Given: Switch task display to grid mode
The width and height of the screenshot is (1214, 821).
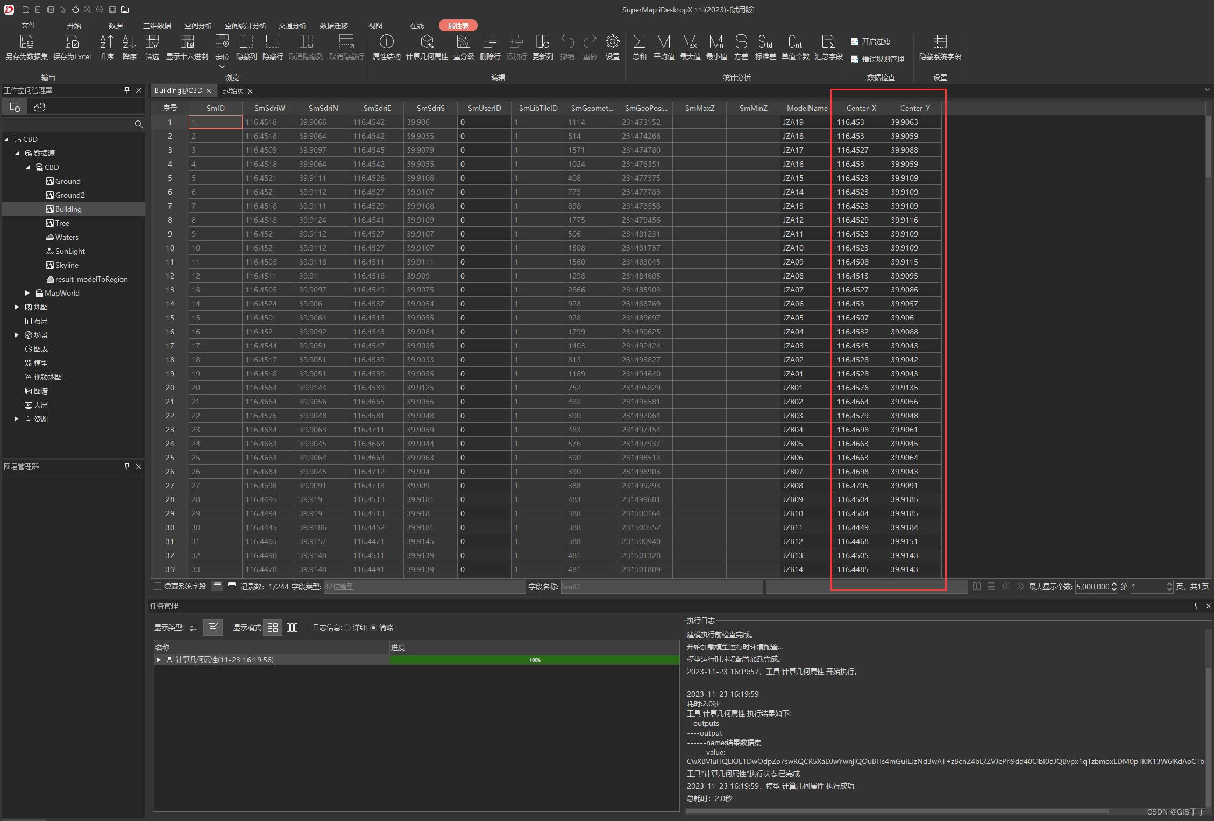Looking at the screenshot, I should [273, 627].
